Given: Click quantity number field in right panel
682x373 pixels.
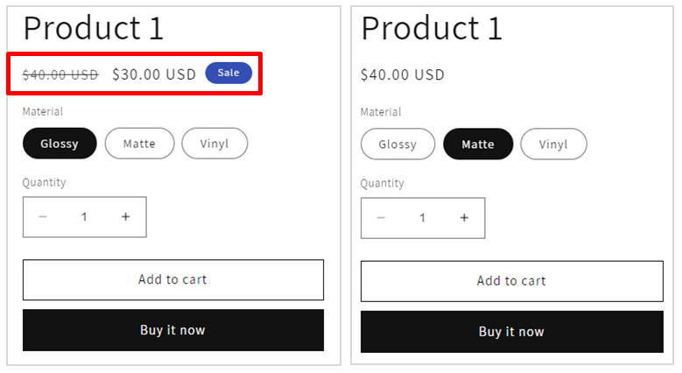Looking at the screenshot, I should pyautogui.click(x=422, y=218).
